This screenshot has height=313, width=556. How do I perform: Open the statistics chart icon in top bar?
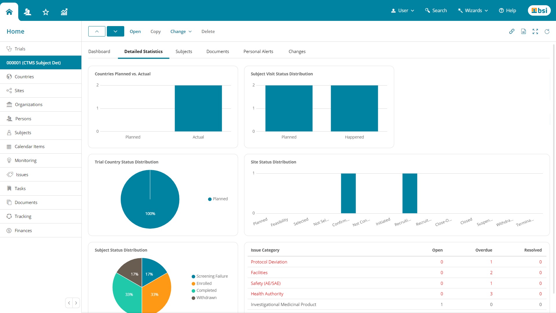64,12
